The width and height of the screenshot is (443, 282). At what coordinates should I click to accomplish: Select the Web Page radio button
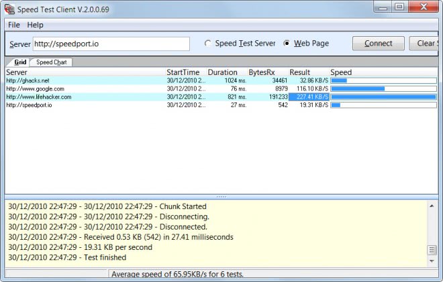287,44
